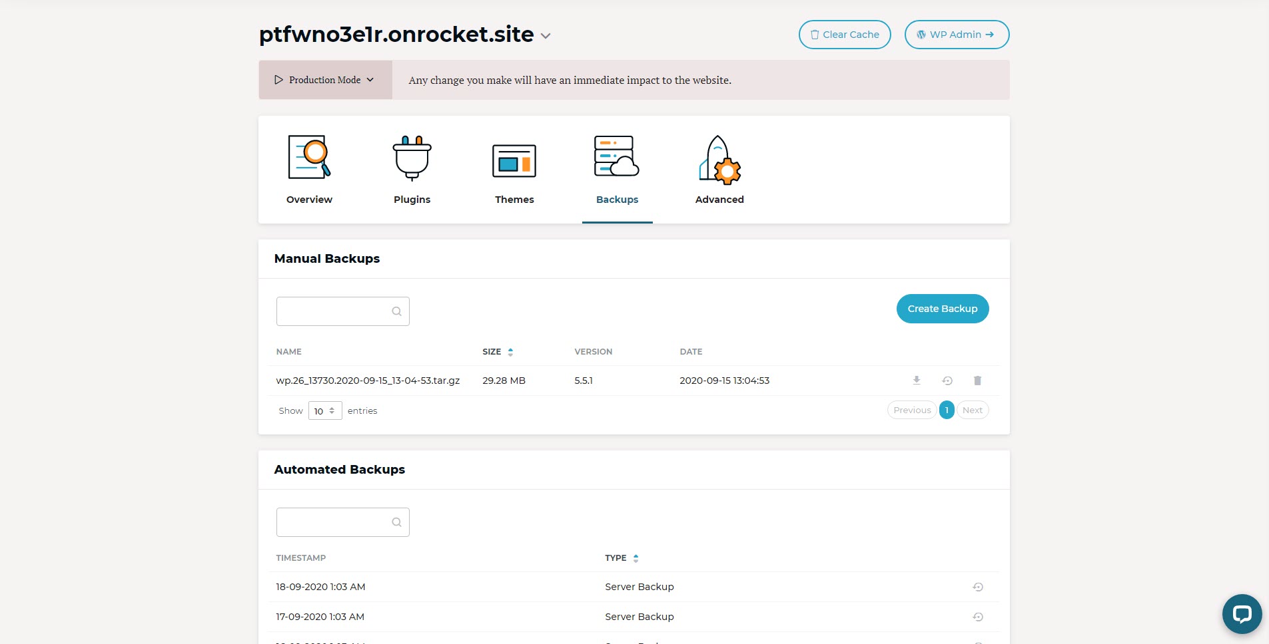The height and width of the screenshot is (644, 1269).
Task: Click Server Backup type in 18-09-2020 row
Action: coord(639,587)
